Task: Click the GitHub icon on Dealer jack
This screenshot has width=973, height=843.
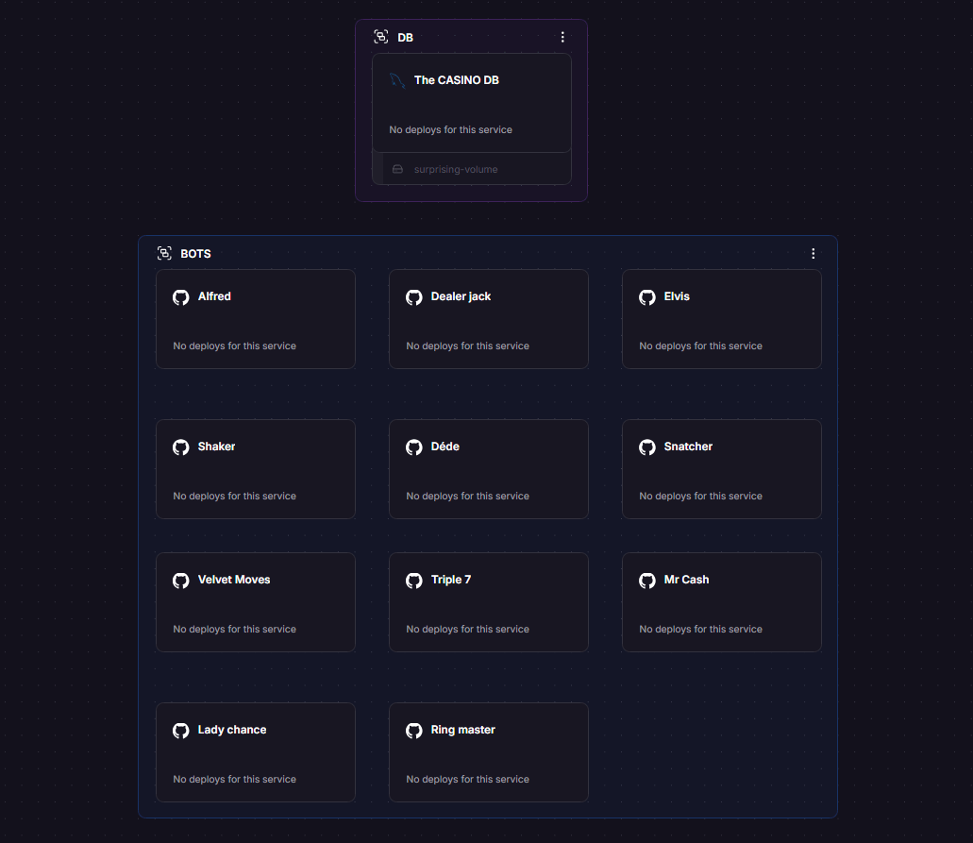Action: [x=413, y=297]
